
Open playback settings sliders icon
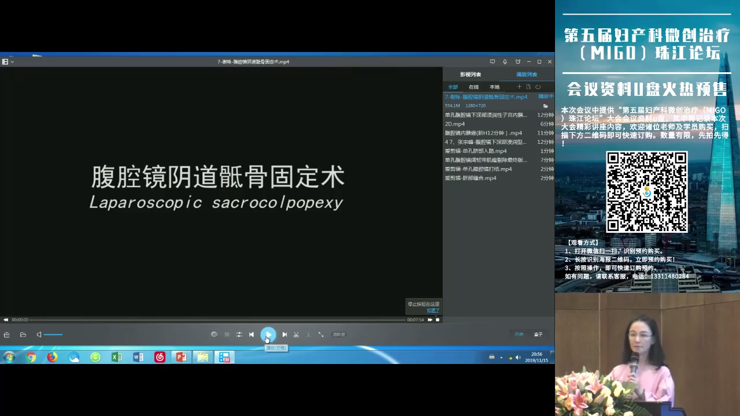(239, 335)
